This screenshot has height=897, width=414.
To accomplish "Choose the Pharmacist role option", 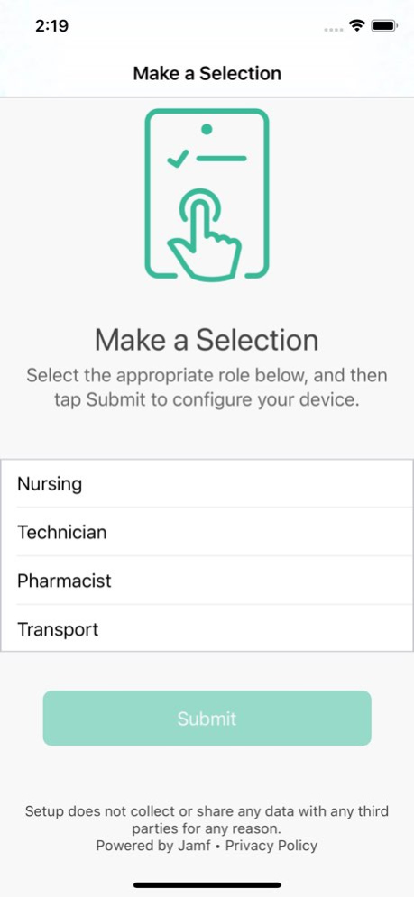I will [x=207, y=581].
